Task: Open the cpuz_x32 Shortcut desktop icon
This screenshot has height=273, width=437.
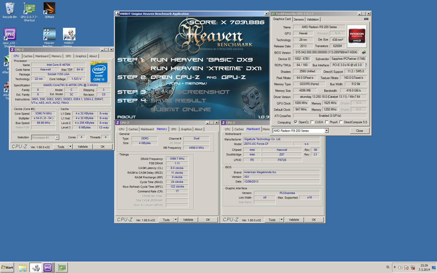Action: pyautogui.click(x=10, y=37)
